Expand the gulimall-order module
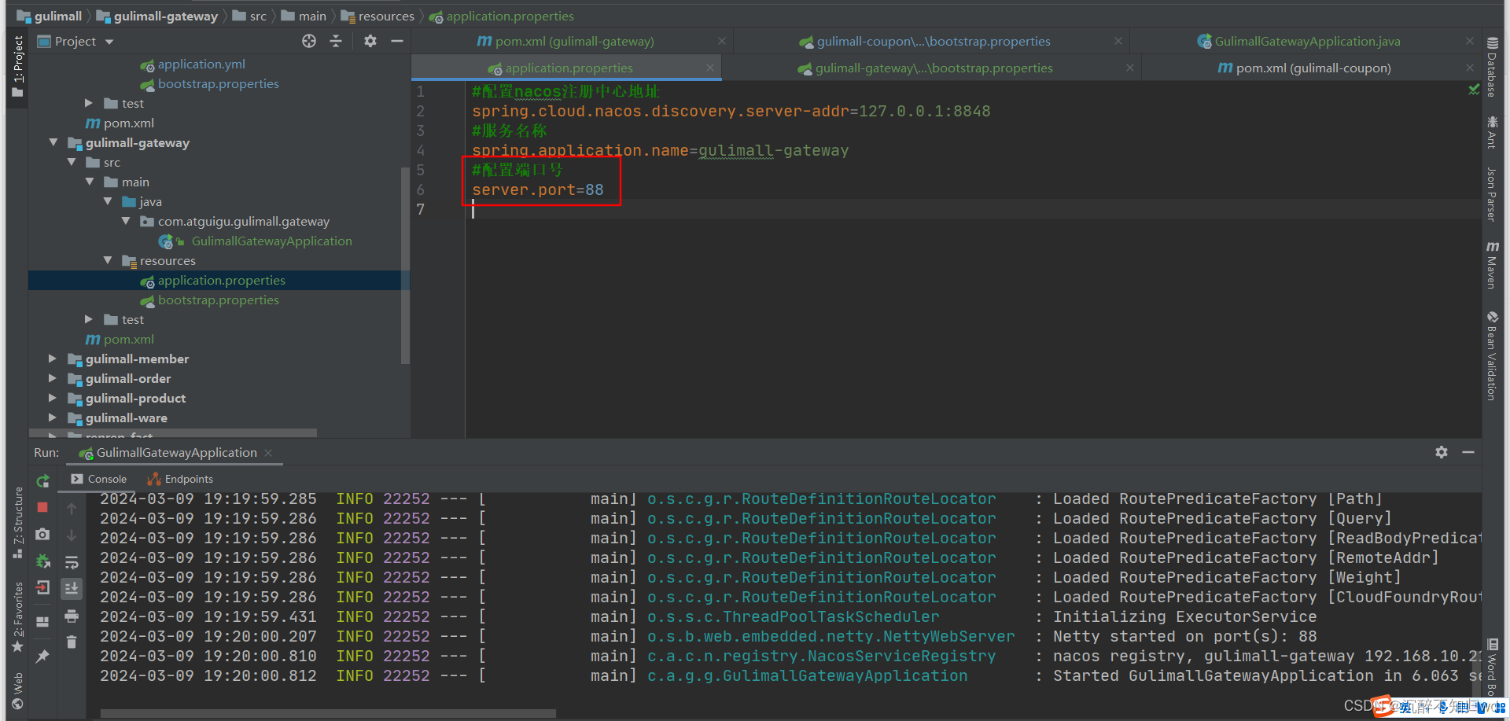This screenshot has width=1510, height=721. pos(53,378)
